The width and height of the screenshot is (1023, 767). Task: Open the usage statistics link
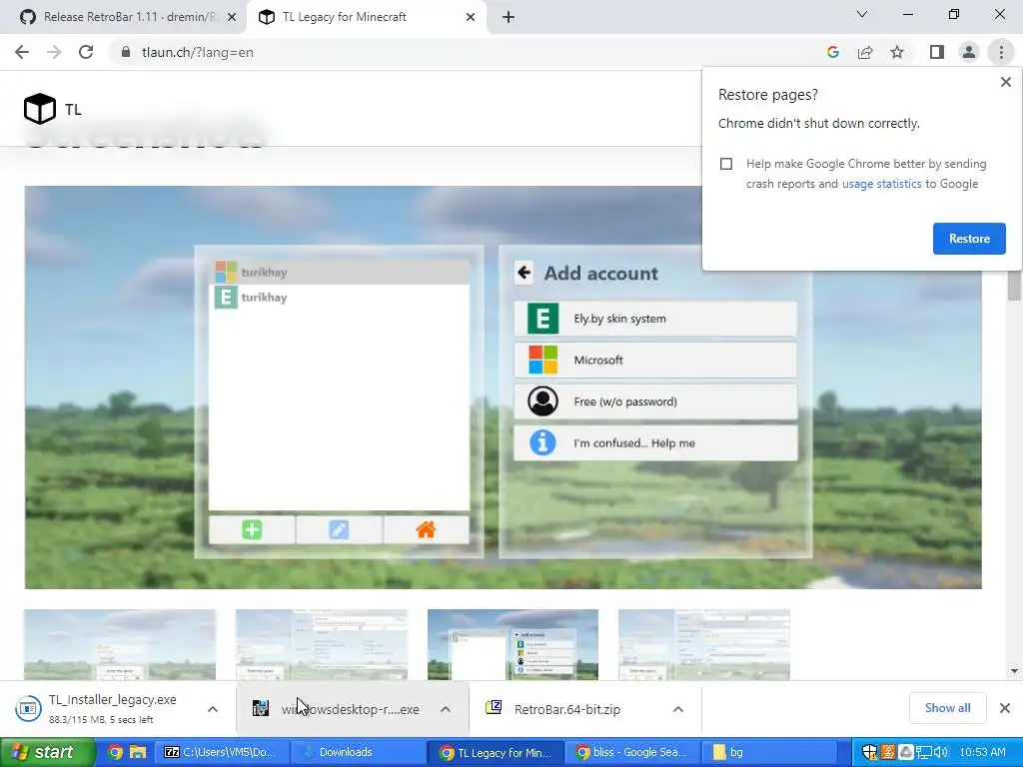pos(881,184)
